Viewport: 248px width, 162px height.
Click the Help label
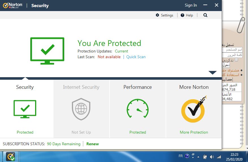(189, 15)
